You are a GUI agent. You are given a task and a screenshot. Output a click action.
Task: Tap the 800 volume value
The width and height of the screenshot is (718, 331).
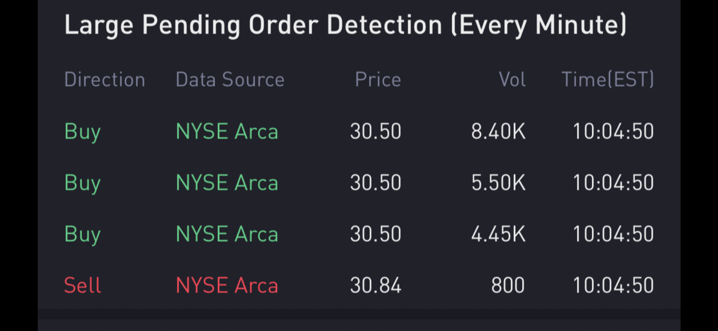508,285
